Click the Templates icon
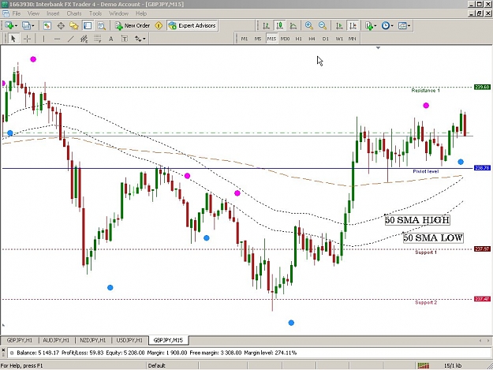Viewport: 493px width, 370px height. point(402,25)
